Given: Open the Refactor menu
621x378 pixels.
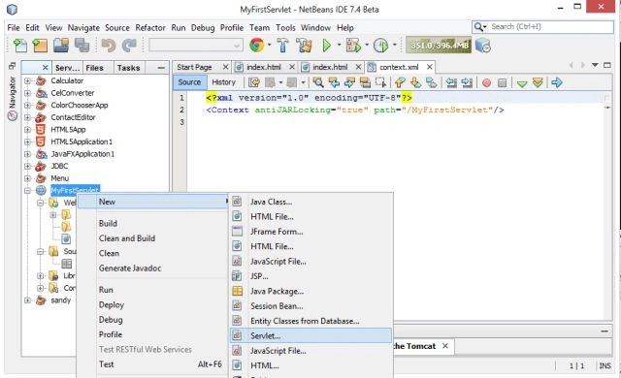Looking at the screenshot, I should coord(150,28).
